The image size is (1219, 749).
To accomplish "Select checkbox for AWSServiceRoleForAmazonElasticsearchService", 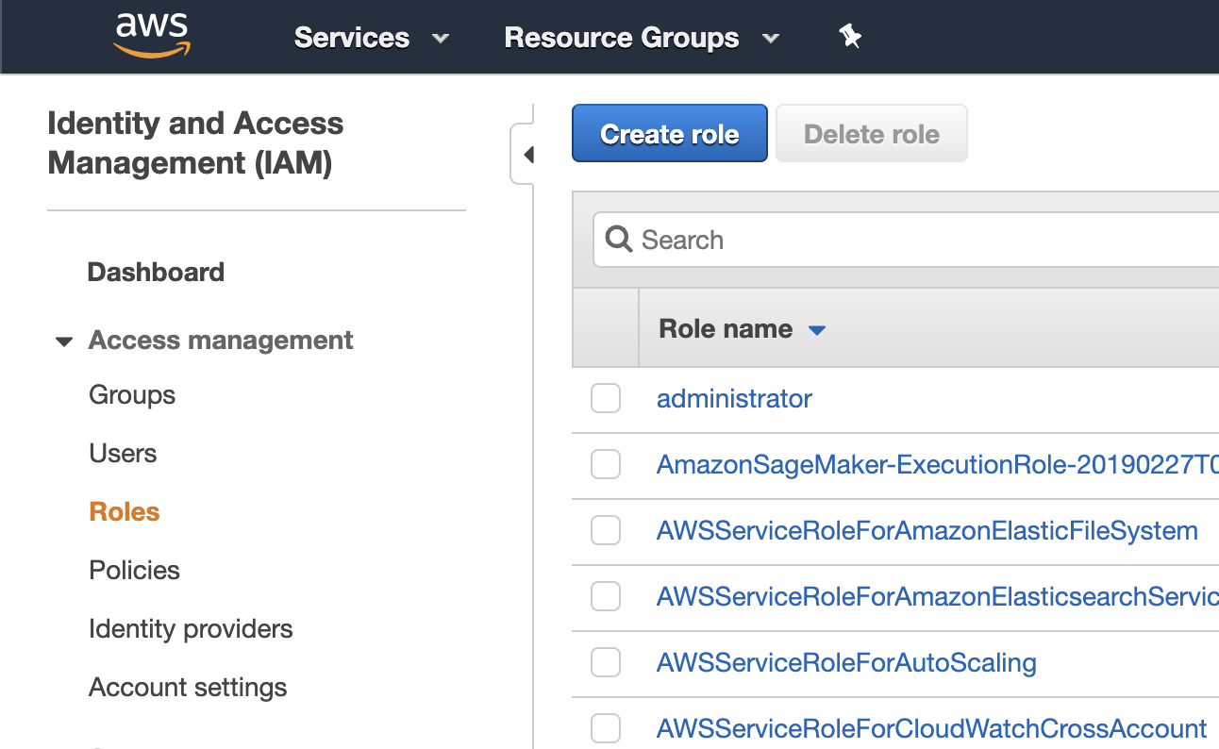I will coord(606,596).
